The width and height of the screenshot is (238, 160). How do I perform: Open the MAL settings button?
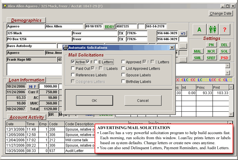pos(198,52)
